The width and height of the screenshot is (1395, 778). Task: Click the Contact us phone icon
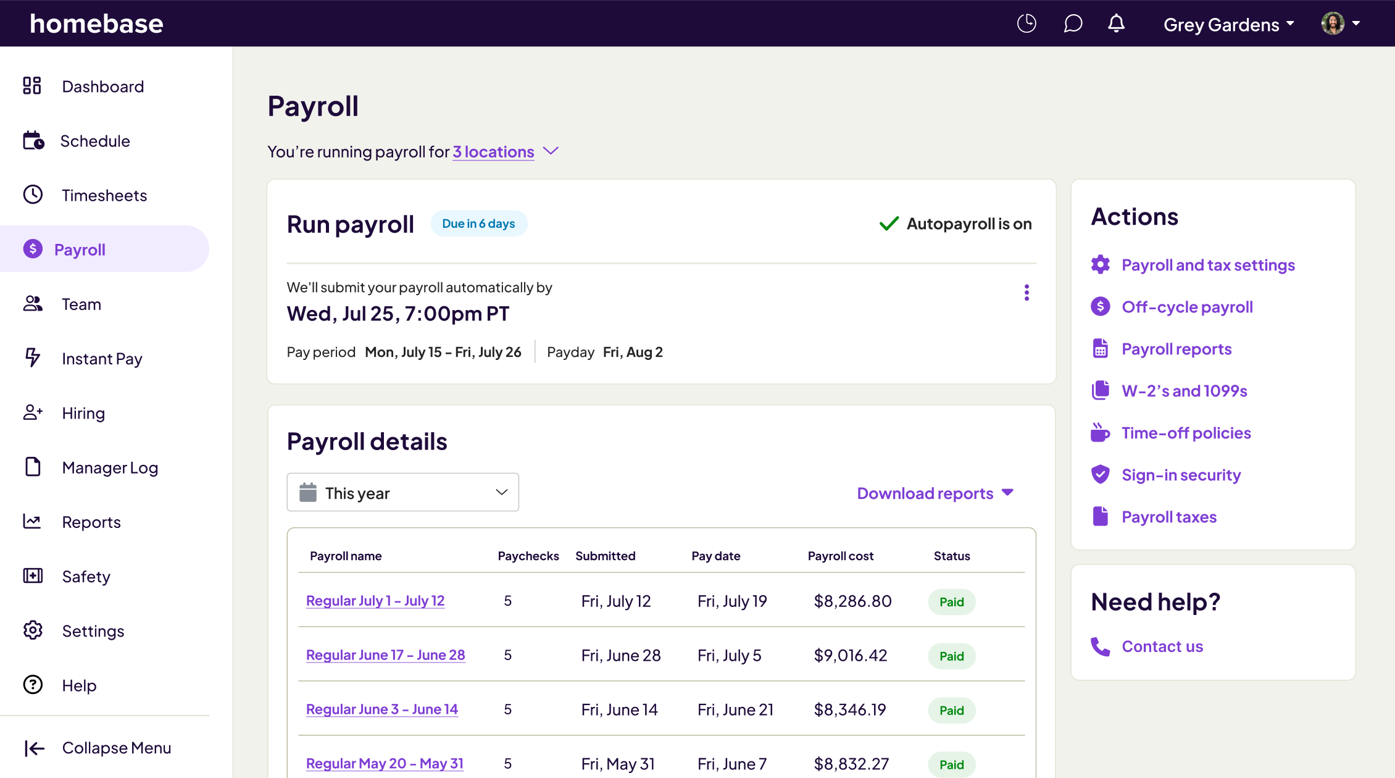[x=1100, y=646]
